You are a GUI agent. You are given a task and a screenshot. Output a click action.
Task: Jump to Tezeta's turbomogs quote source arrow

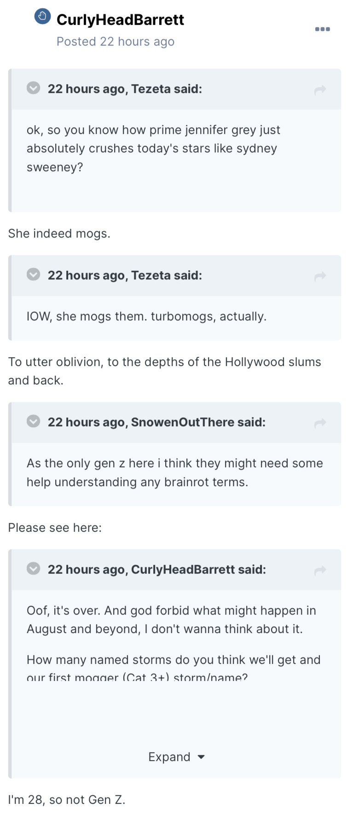pyautogui.click(x=320, y=276)
